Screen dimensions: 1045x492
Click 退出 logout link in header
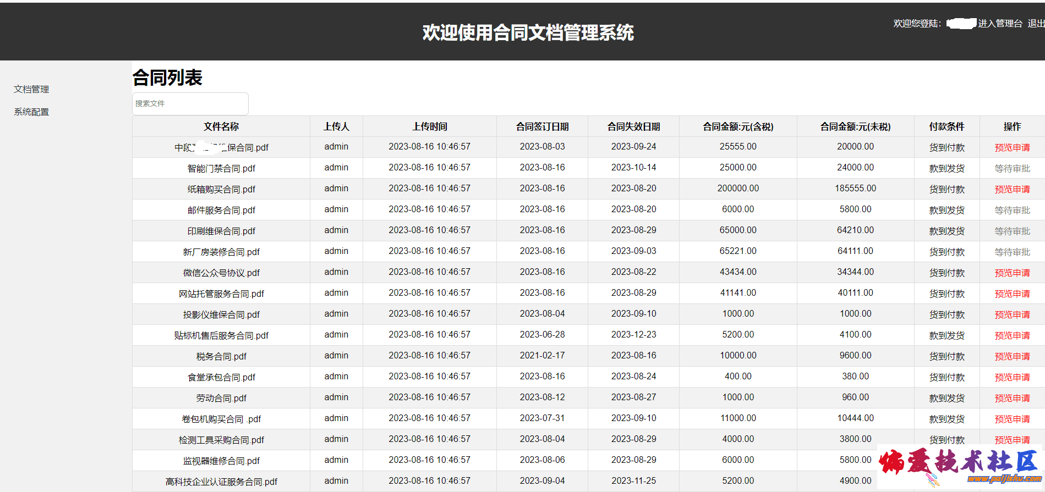[1035, 24]
